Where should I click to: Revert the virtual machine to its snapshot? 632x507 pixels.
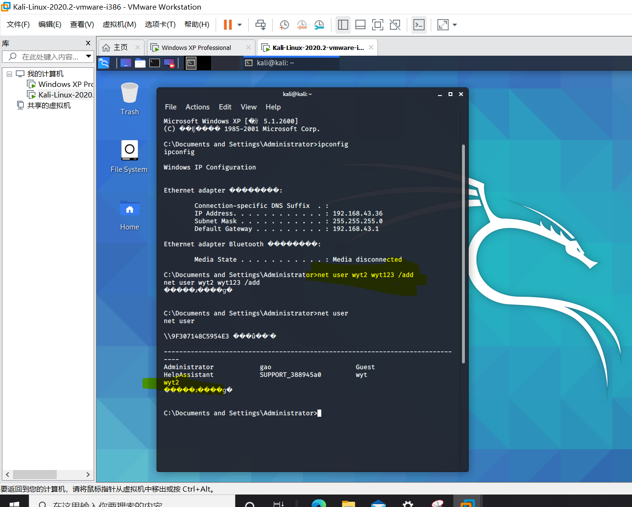pos(302,24)
